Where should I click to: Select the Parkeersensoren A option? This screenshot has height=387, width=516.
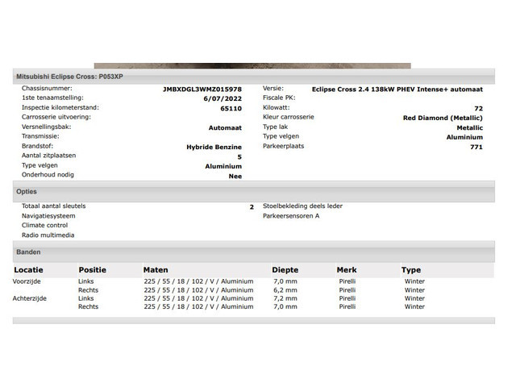[x=291, y=216]
